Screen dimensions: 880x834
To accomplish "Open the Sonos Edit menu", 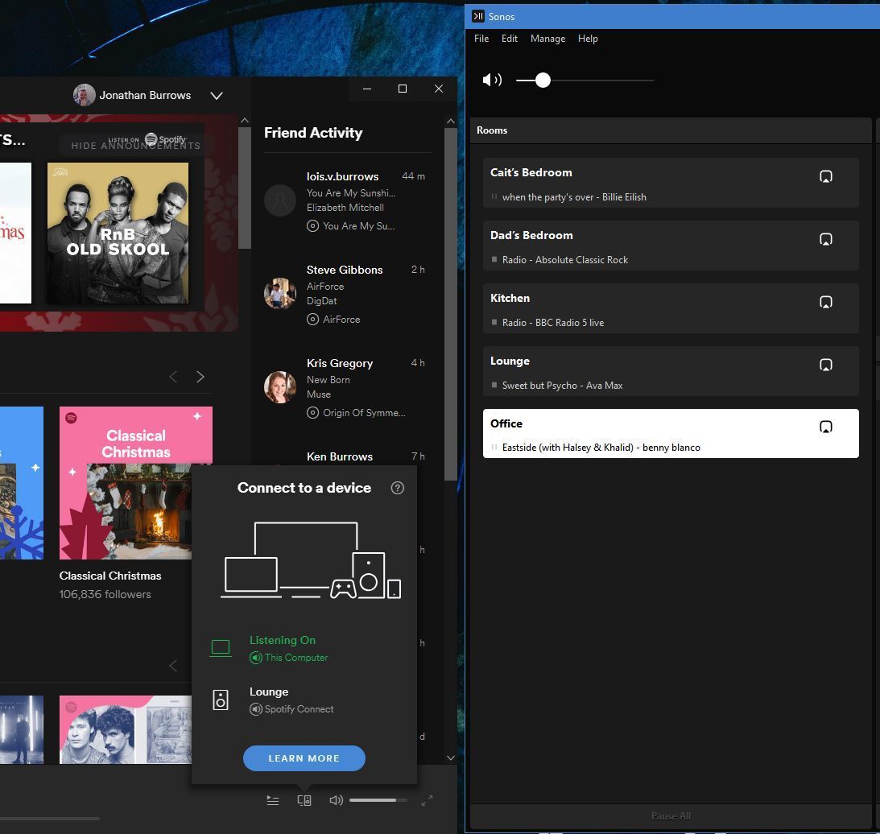I will (x=509, y=38).
